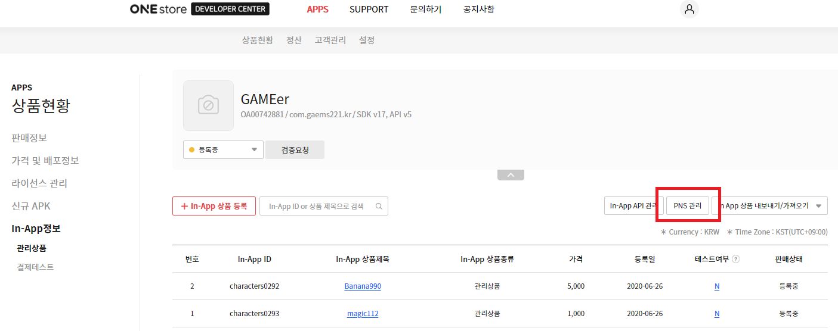Click the app image placeholder thumbnail
This screenshot has height=331, width=838.
pyautogui.click(x=208, y=105)
